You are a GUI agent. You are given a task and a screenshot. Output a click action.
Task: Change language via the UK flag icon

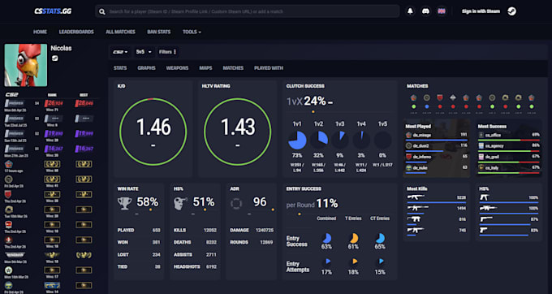442,11
